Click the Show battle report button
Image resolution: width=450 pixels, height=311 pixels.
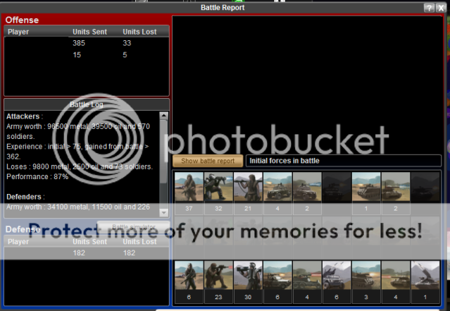208,161
